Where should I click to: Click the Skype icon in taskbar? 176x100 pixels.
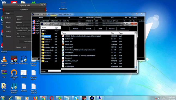pyautogui.click(x=76, y=98)
